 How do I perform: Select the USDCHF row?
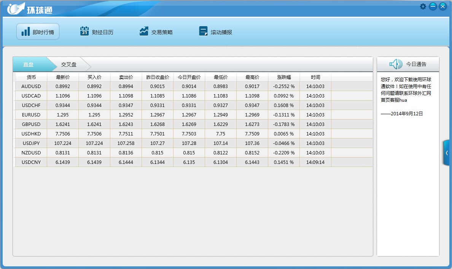194,105
